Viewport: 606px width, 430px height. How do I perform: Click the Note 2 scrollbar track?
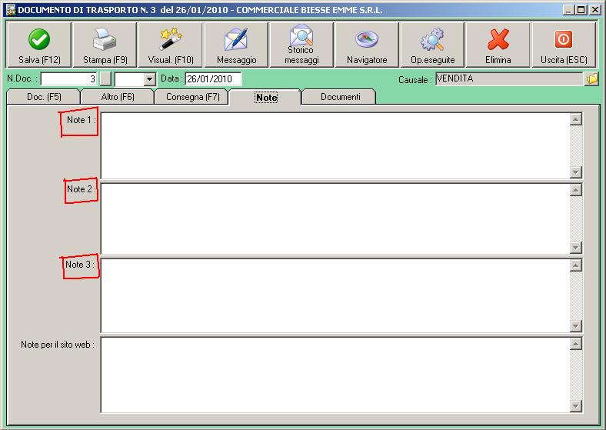(x=576, y=219)
